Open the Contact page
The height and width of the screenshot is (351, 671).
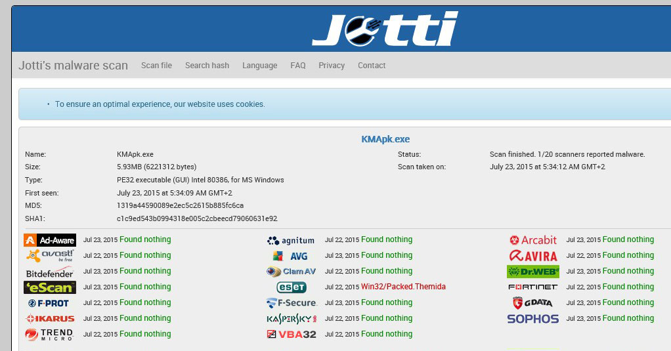click(372, 66)
